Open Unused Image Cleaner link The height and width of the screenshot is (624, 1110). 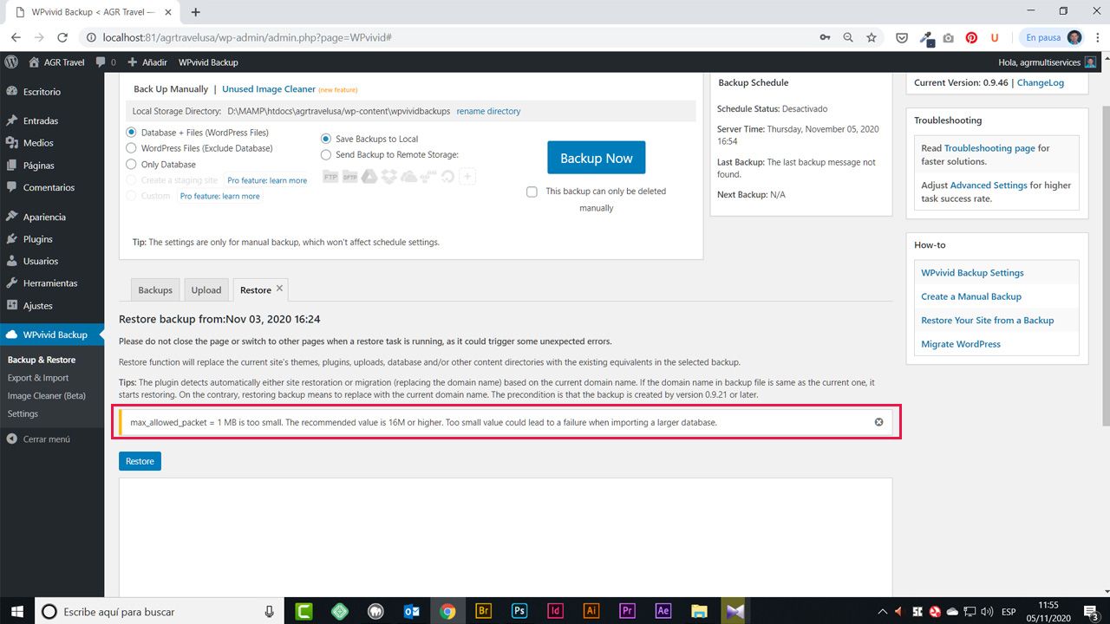click(x=269, y=89)
